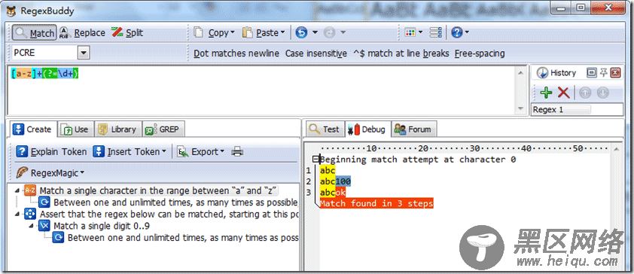
Task: Delete regex with red X icon
Action: tap(564, 93)
